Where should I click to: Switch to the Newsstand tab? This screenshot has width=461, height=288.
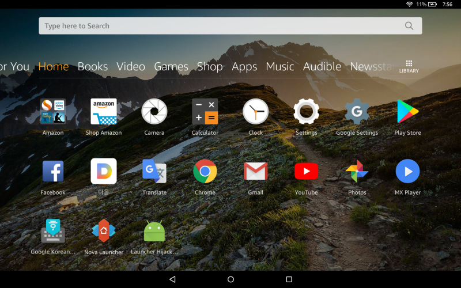(x=372, y=67)
